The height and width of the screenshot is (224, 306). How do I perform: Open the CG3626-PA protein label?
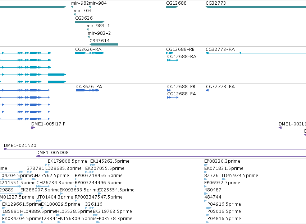pos(89,87)
